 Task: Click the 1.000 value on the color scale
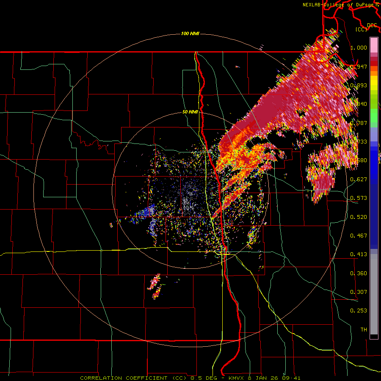(359, 47)
